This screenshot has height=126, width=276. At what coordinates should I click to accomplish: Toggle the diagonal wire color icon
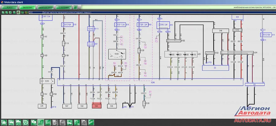pyautogui.click(x=18, y=13)
